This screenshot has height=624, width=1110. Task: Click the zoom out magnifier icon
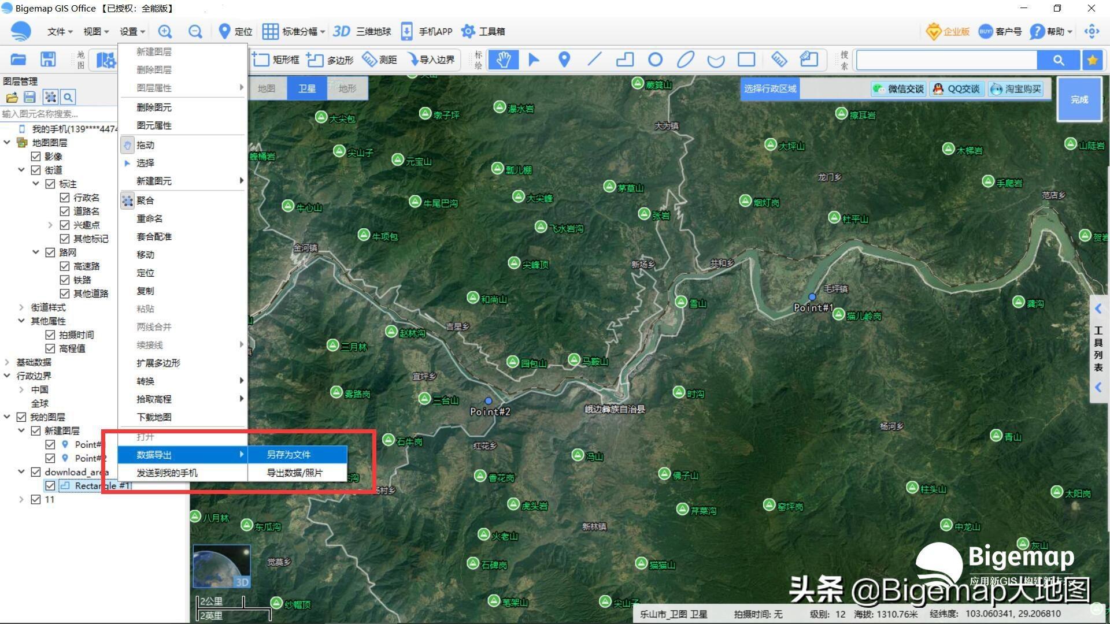[195, 32]
